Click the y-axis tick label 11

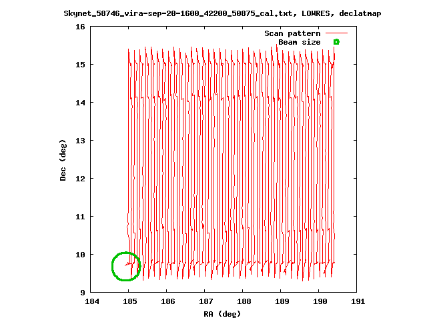pyautogui.click(x=80, y=217)
